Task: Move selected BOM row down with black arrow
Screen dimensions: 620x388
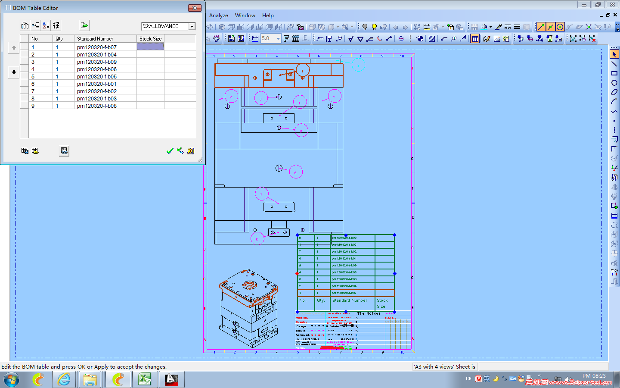Action: (x=14, y=72)
